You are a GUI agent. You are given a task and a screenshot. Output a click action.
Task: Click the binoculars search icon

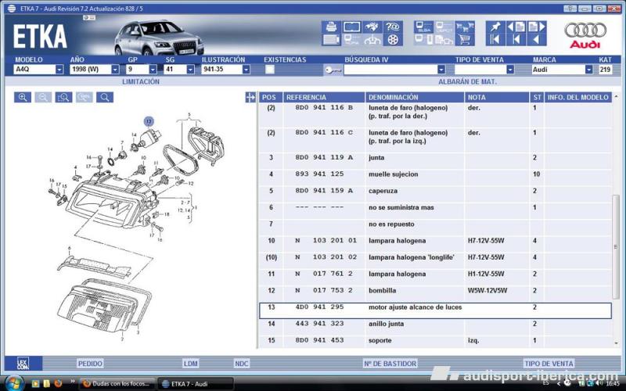(372, 27)
